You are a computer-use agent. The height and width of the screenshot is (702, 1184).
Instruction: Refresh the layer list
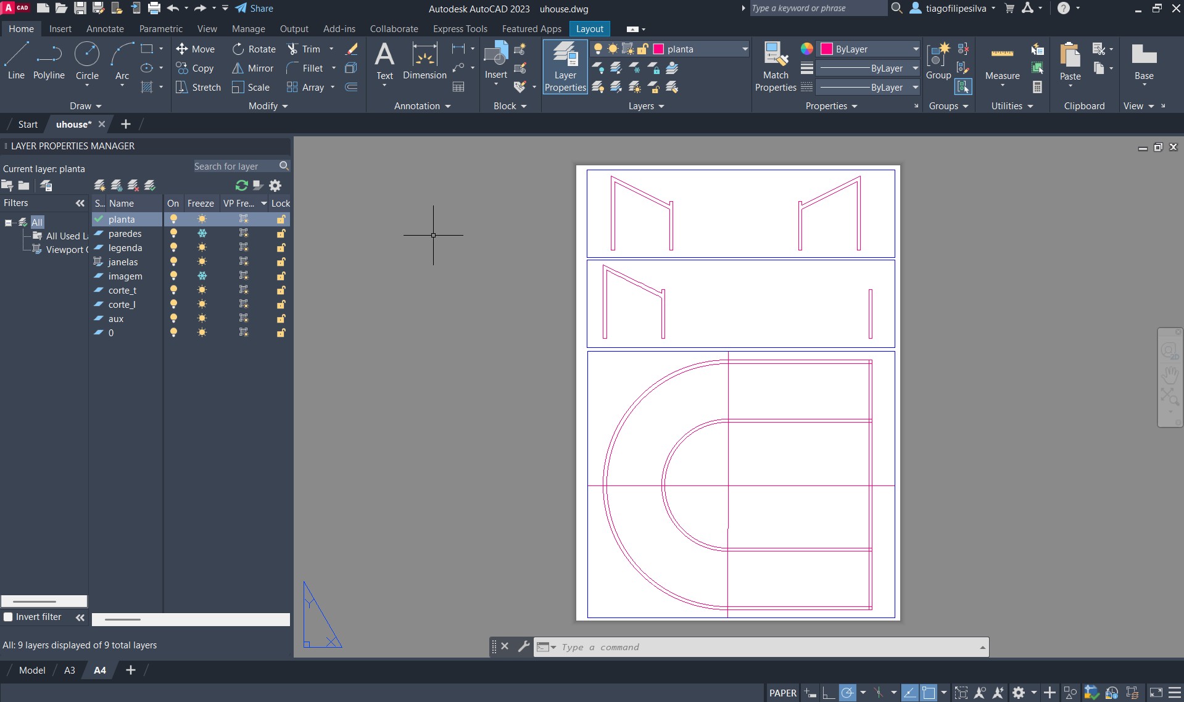tap(241, 186)
